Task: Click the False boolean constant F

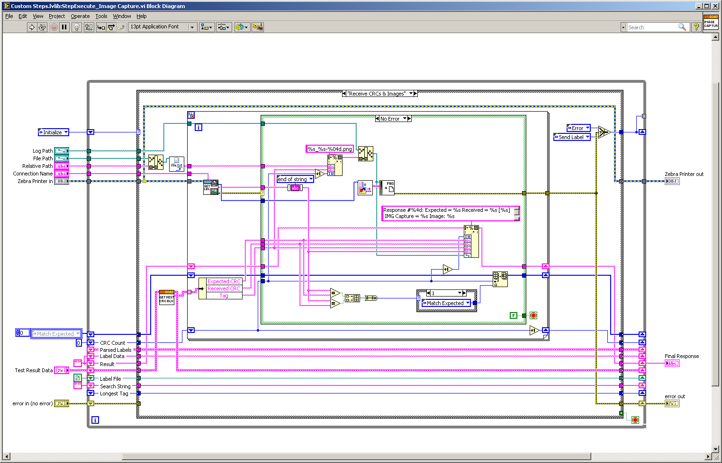Action: point(514,315)
